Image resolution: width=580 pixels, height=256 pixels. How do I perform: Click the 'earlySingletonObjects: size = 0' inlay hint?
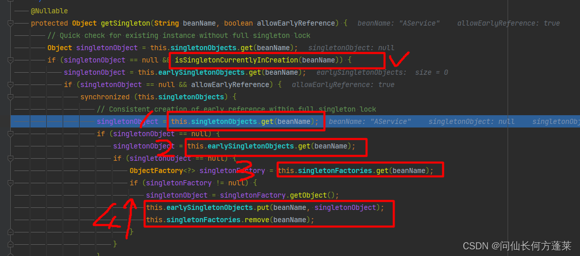click(x=382, y=72)
